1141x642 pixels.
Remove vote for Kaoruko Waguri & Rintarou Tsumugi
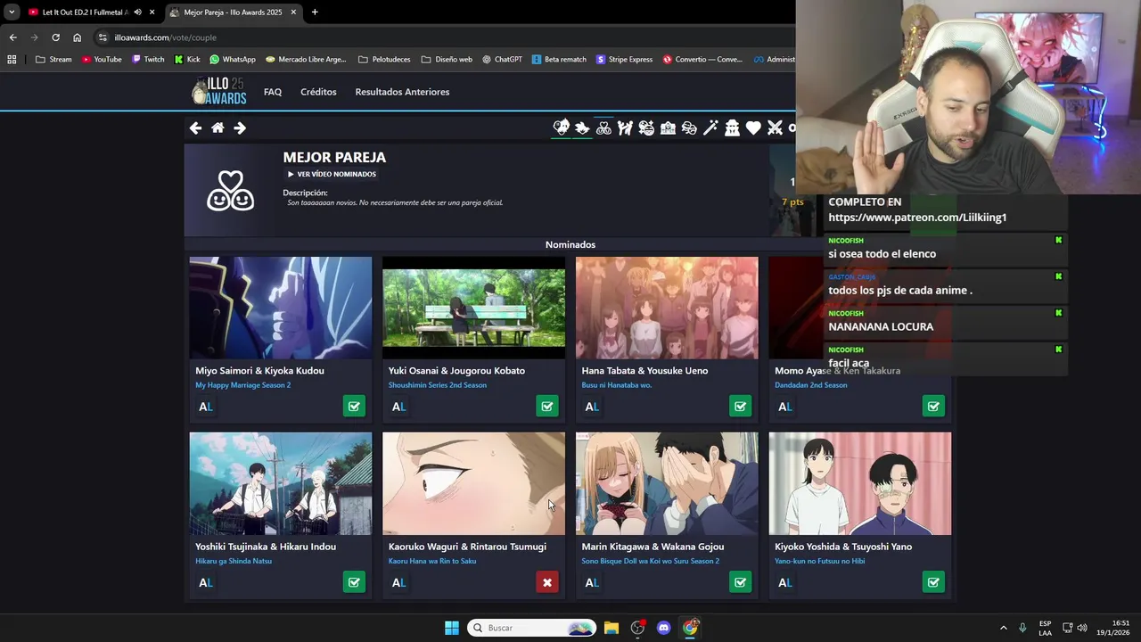[547, 582]
